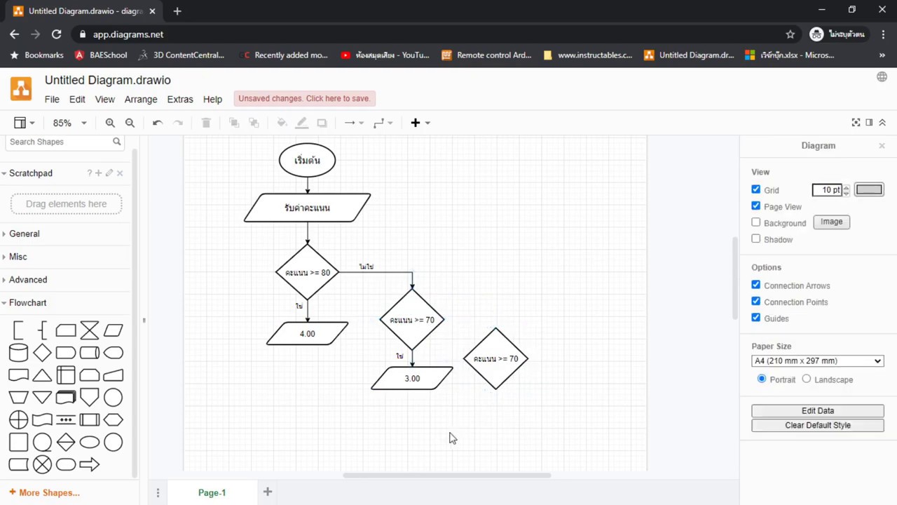
Task: Click the To Back toolbar icon
Action: 254,123
